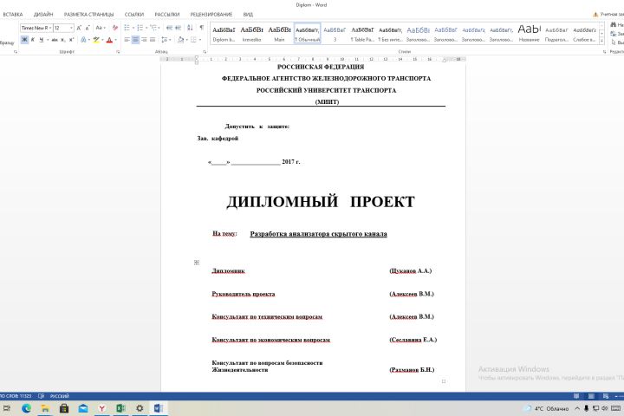Apply the Подзагол... style
This screenshot has height=416, width=624.
click(x=556, y=34)
